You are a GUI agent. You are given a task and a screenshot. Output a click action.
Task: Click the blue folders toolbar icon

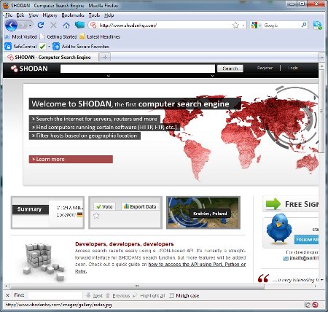(x=79, y=25)
